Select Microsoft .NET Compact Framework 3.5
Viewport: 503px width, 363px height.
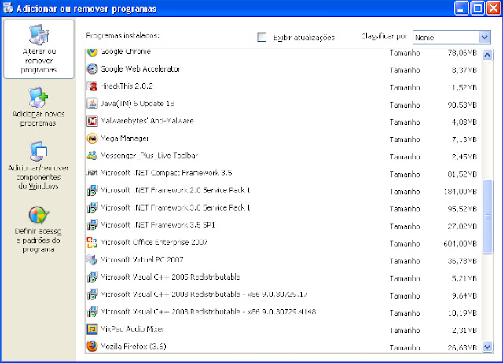click(284, 173)
